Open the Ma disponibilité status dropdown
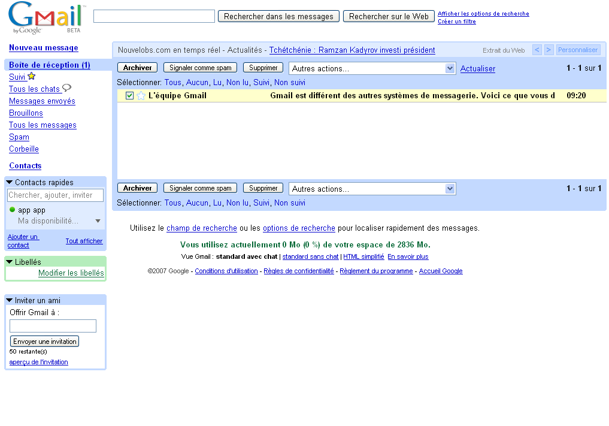609x426 pixels. [x=98, y=220]
